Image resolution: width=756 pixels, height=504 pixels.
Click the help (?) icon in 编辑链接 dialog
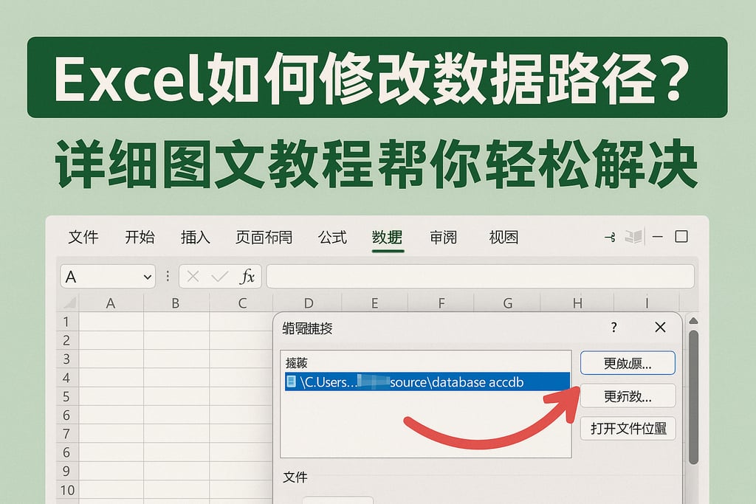click(614, 327)
